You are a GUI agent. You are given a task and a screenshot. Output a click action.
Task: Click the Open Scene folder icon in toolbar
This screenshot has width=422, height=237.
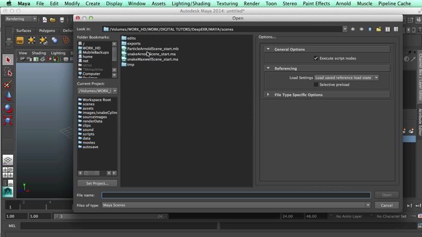click(53, 20)
